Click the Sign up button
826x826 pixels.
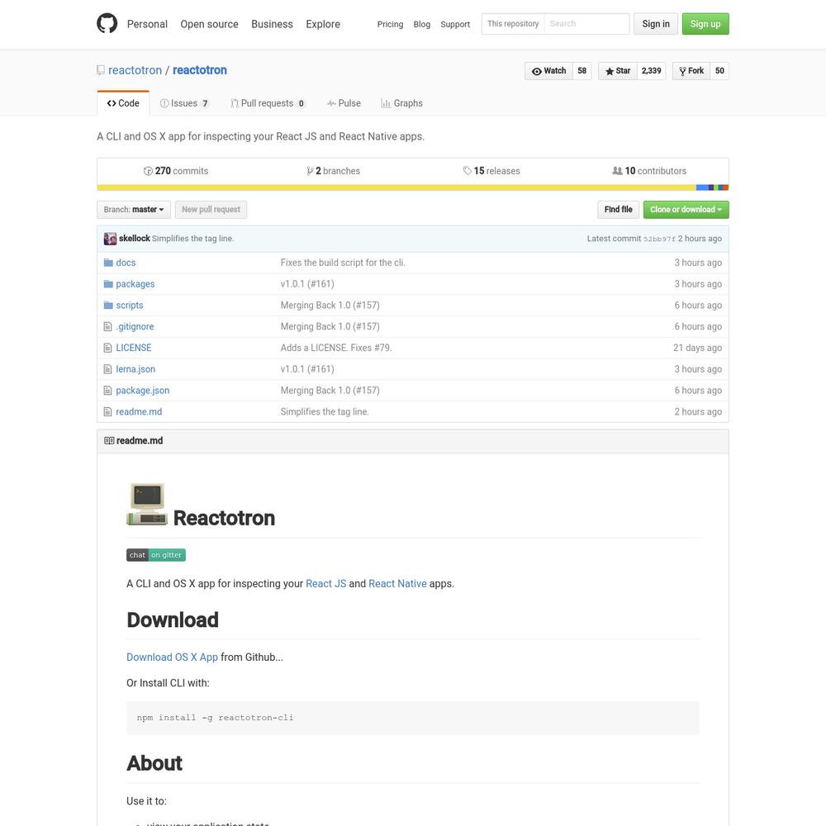click(x=705, y=24)
